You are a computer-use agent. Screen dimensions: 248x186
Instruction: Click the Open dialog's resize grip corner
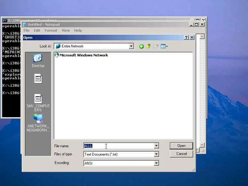click(x=193, y=170)
